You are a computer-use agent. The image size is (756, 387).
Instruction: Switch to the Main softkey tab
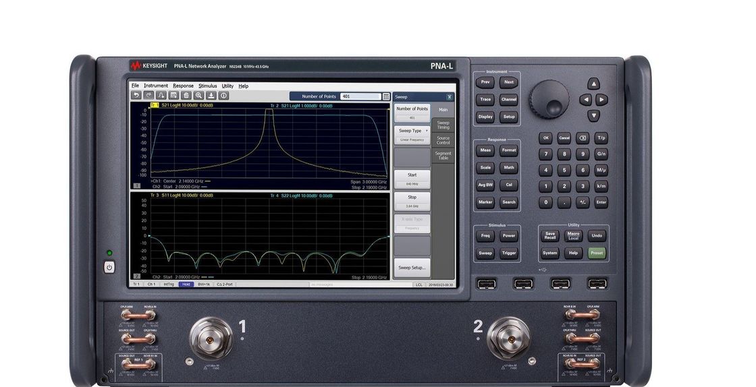tap(443, 110)
